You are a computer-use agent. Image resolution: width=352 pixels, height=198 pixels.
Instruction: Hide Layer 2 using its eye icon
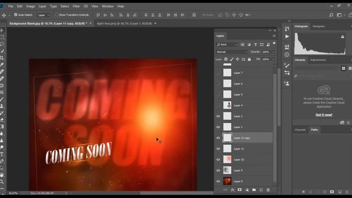pos(218,116)
